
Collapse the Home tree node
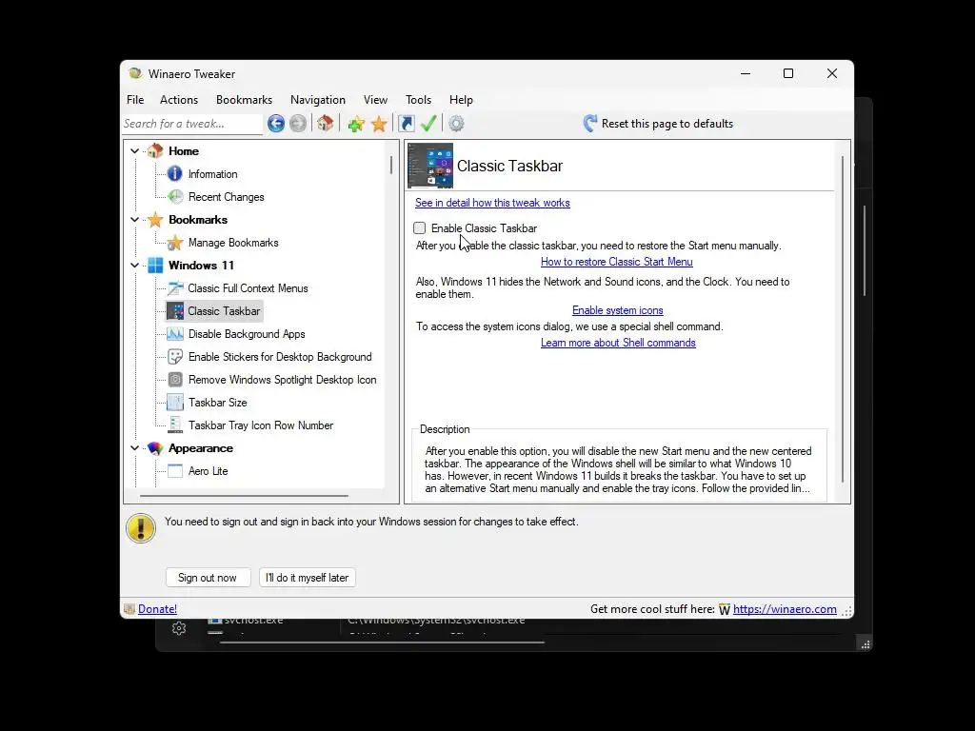tap(134, 151)
